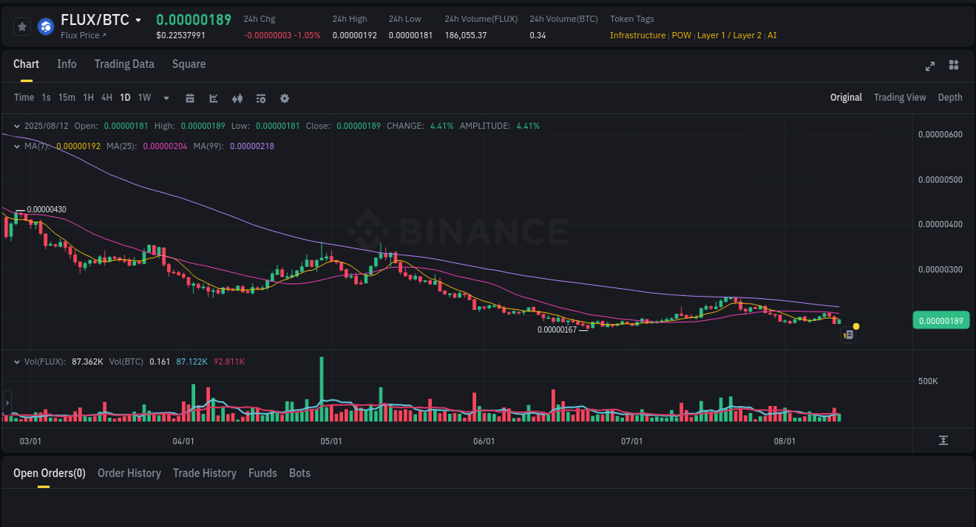976x527 pixels.
Task: Collapse the Vol(FLUX) indicator chevron
Action: tap(17, 362)
